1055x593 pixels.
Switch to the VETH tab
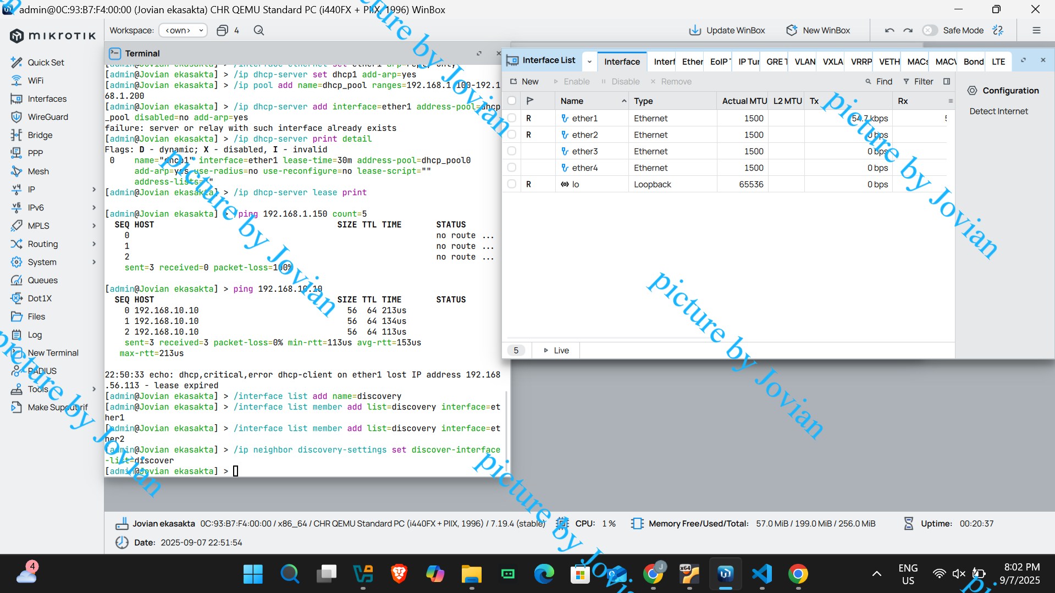[889, 62]
